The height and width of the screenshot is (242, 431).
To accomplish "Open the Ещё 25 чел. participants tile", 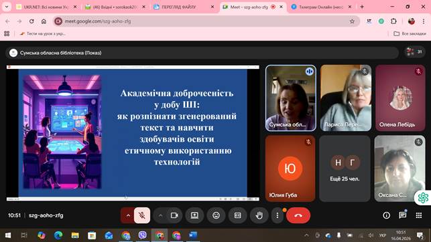I will coord(345,168).
